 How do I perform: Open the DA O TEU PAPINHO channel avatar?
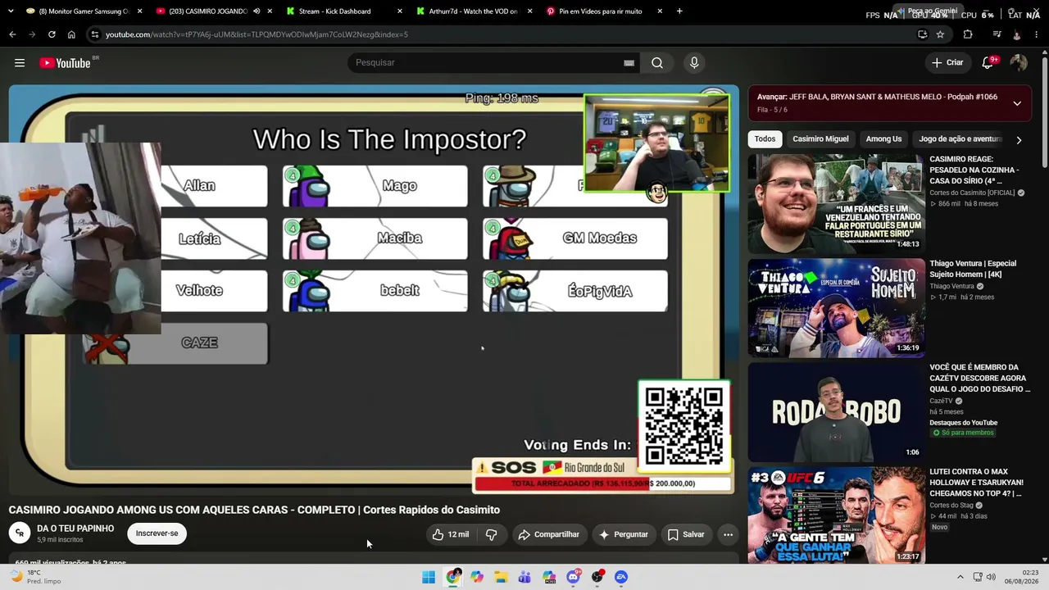[20, 533]
